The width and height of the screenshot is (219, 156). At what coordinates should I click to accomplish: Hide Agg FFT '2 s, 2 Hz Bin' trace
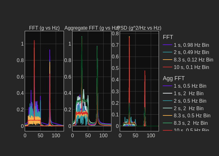point(188,109)
